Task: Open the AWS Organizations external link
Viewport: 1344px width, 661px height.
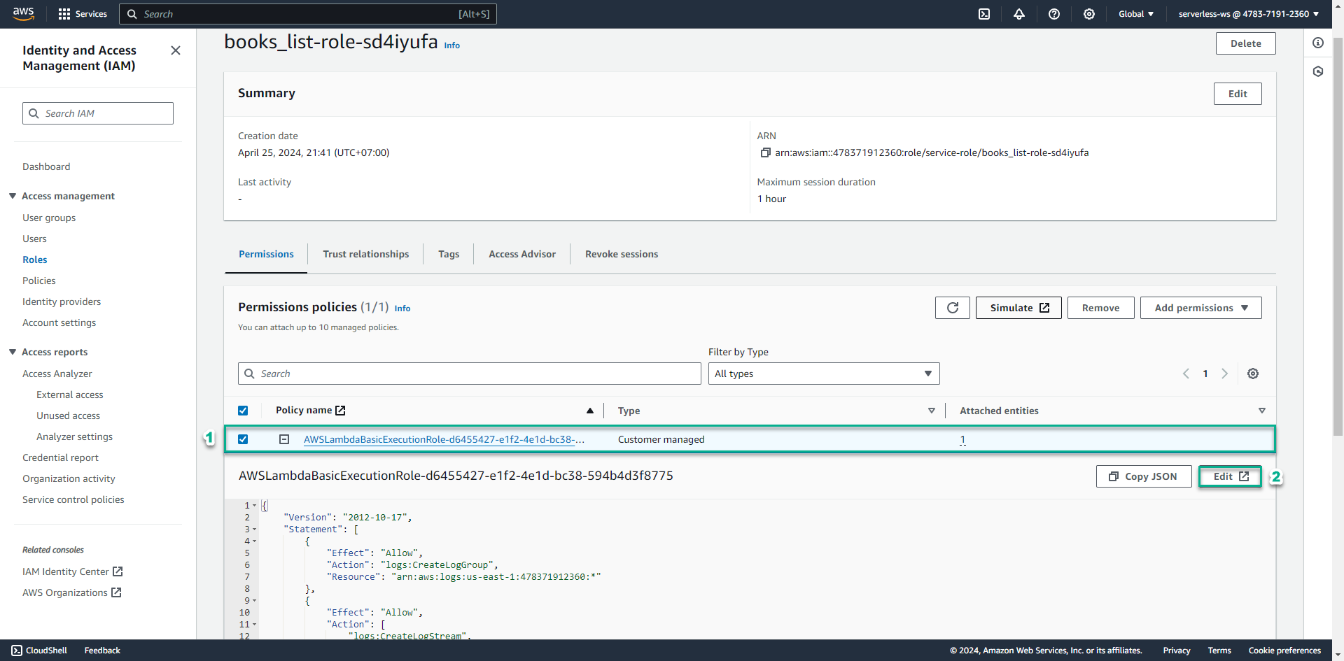Action: coord(72,592)
